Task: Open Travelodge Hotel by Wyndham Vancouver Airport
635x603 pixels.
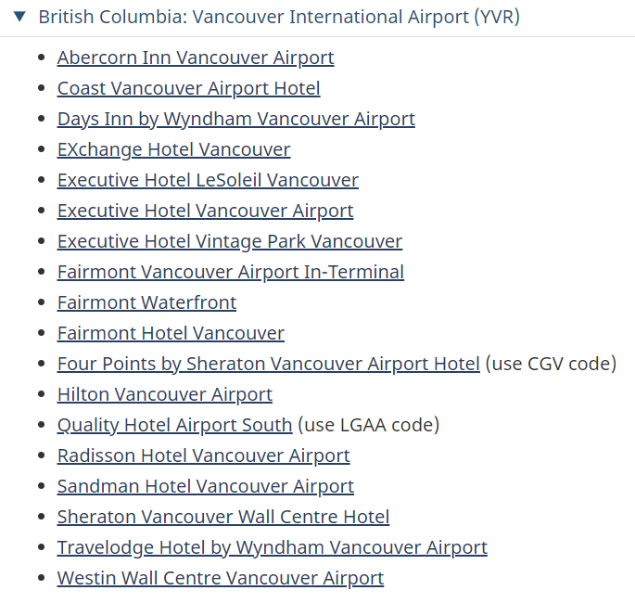Action: (273, 547)
